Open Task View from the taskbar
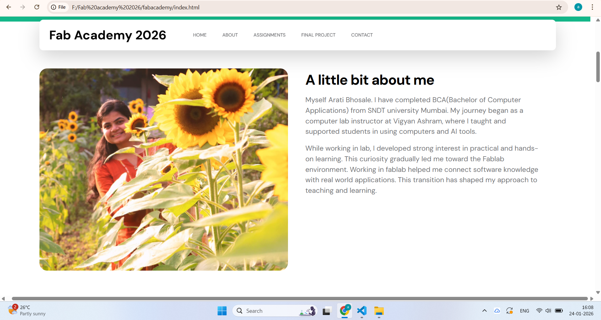601x320 pixels. click(326, 311)
